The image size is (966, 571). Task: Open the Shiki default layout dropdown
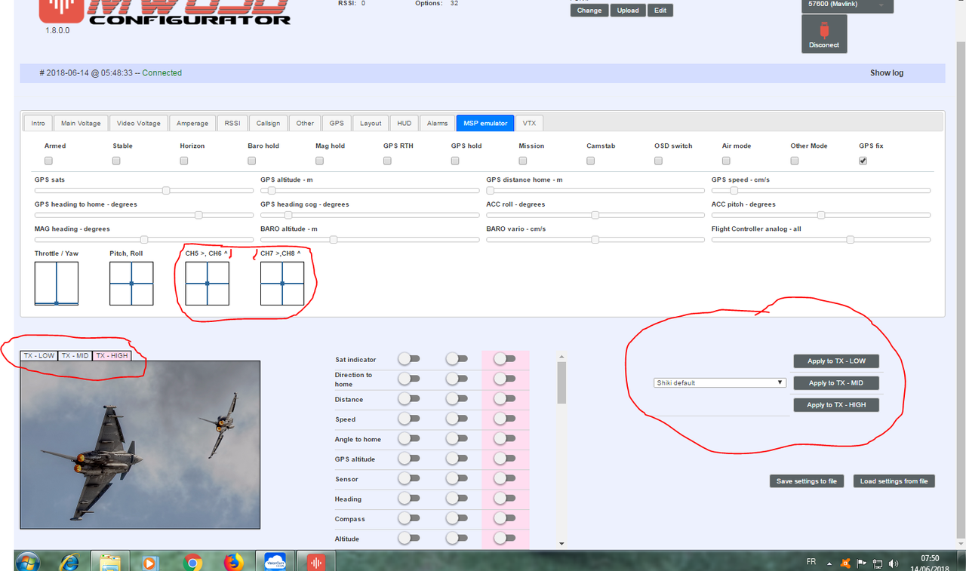(720, 382)
